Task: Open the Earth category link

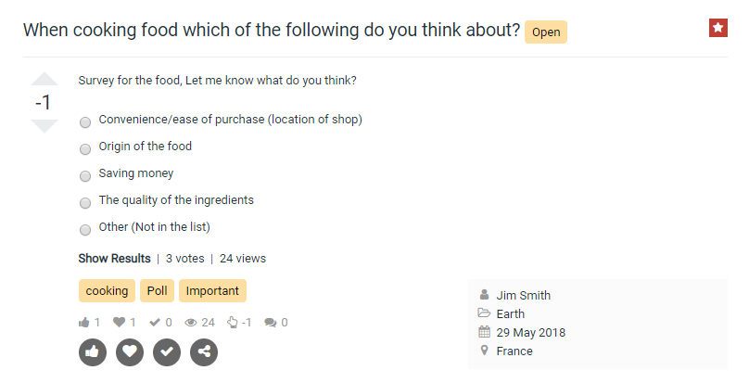Action: click(510, 314)
